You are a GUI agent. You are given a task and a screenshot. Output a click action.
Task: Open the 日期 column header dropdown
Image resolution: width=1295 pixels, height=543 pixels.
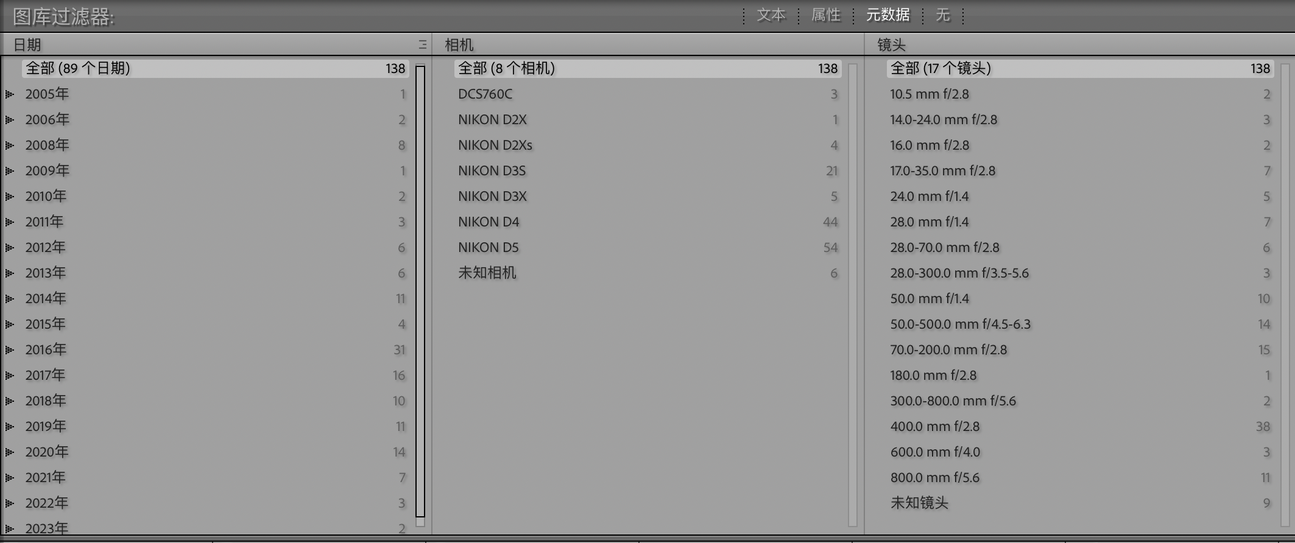(x=27, y=44)
